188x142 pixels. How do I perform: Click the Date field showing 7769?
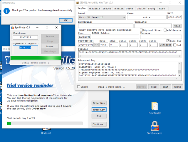104,45
